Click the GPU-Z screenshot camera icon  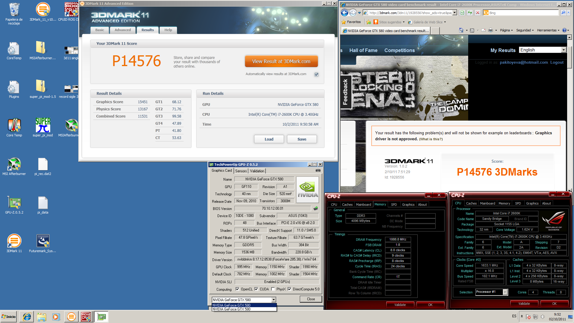click(x=318, y=170)
